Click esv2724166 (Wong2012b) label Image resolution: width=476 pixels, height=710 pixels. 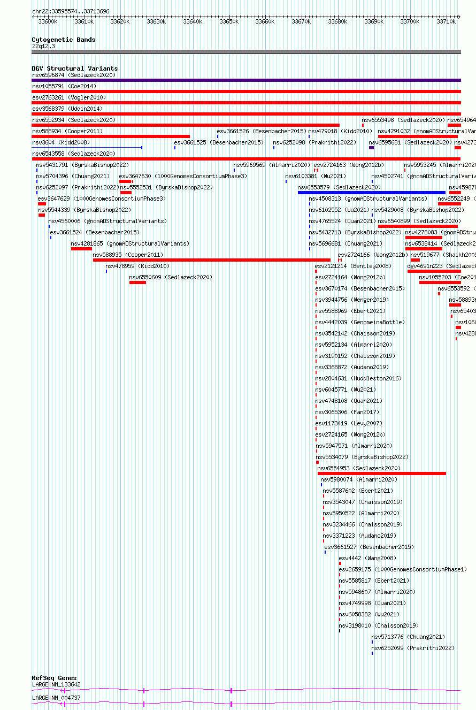tap(373, 255)
